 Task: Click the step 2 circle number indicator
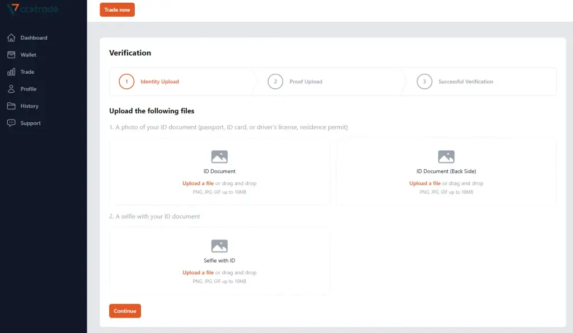tap(275, 82)
